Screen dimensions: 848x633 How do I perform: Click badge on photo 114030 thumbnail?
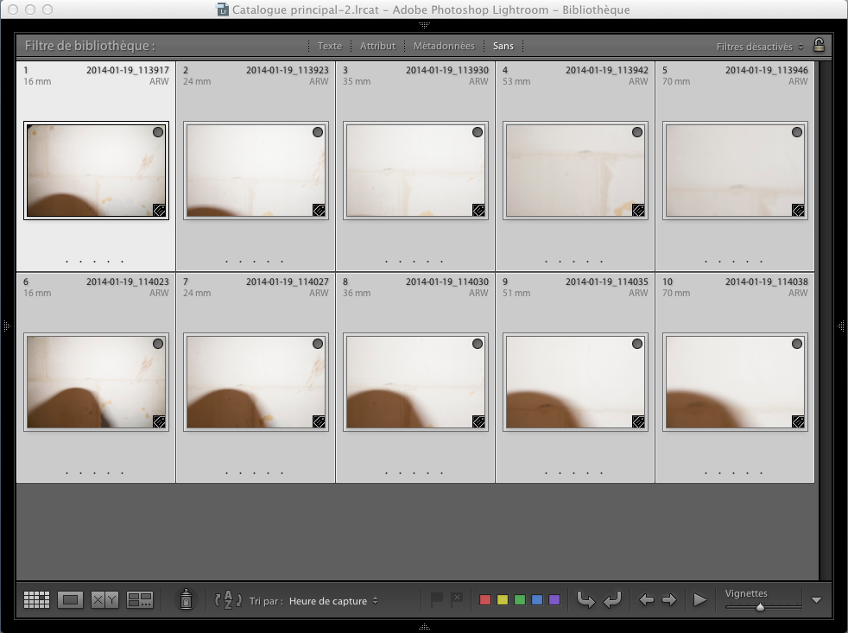pos(478,421)
